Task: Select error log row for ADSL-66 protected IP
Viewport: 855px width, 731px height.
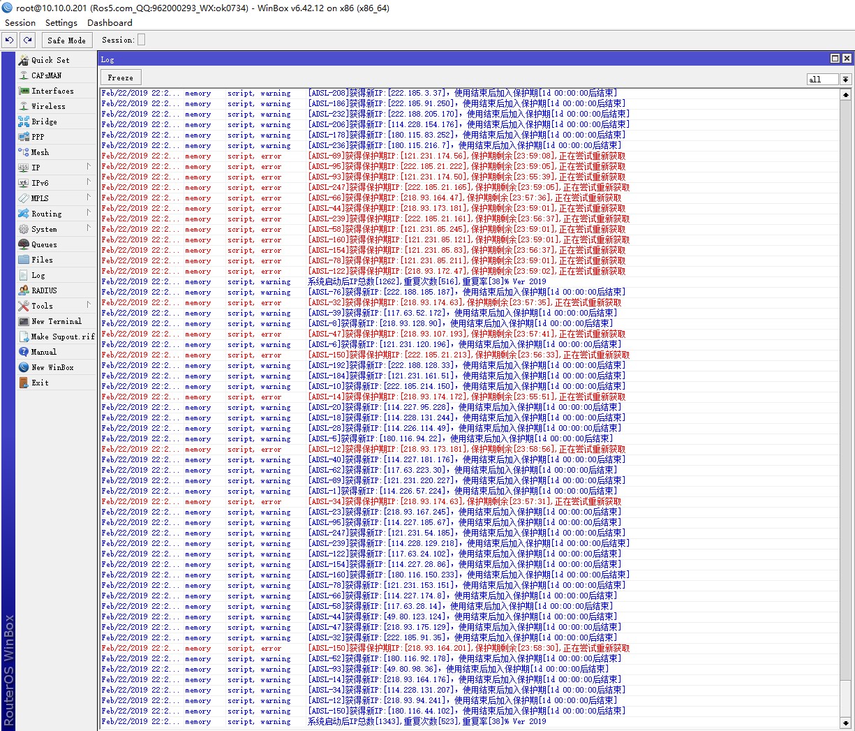Action: tap(470, 198)
